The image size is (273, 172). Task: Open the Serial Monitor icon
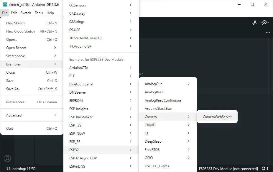coord(265,23)
